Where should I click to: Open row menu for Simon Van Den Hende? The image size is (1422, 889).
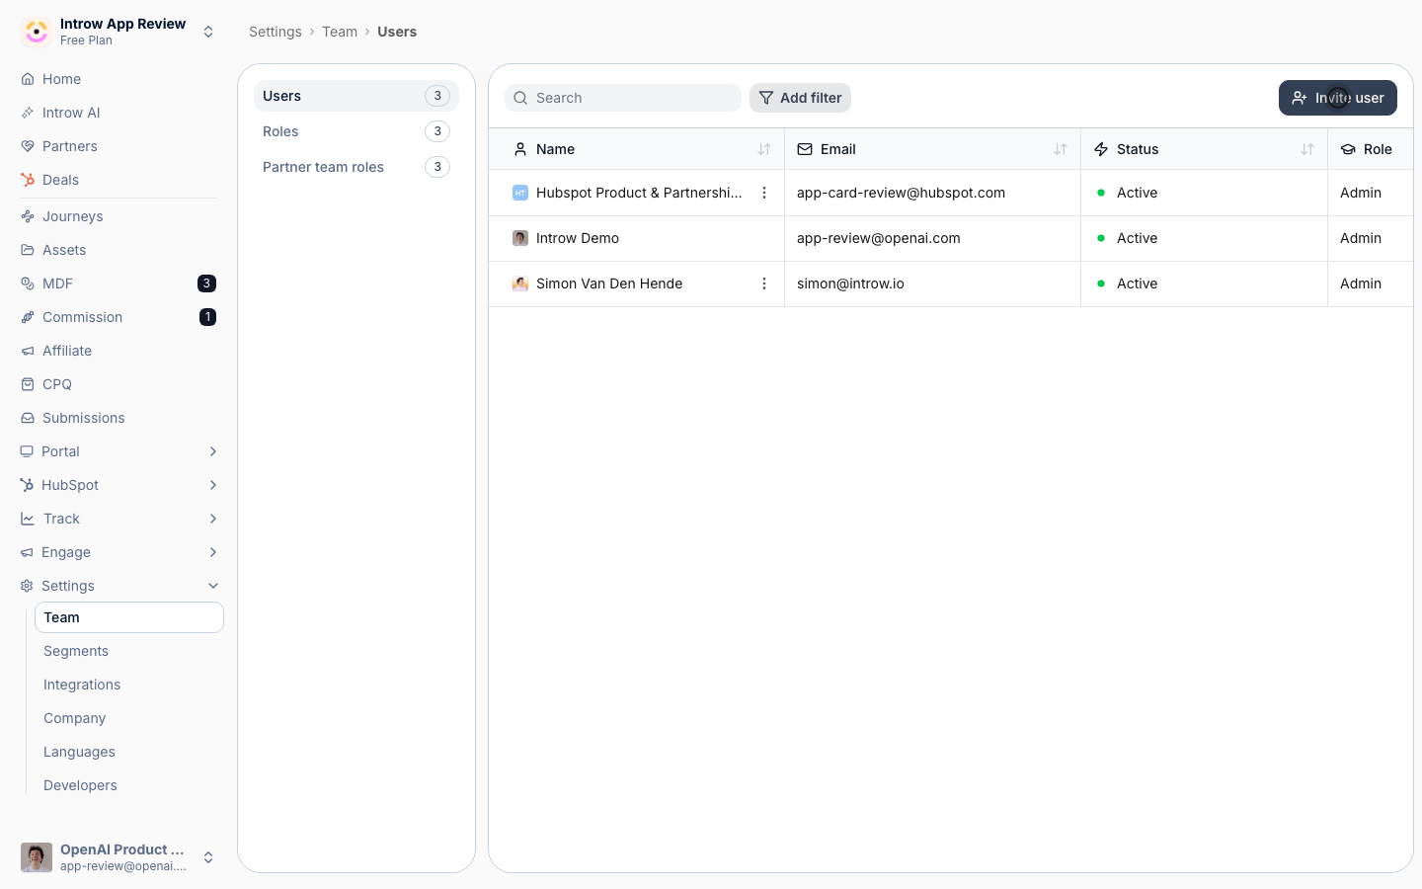click(x=764, y=283)
